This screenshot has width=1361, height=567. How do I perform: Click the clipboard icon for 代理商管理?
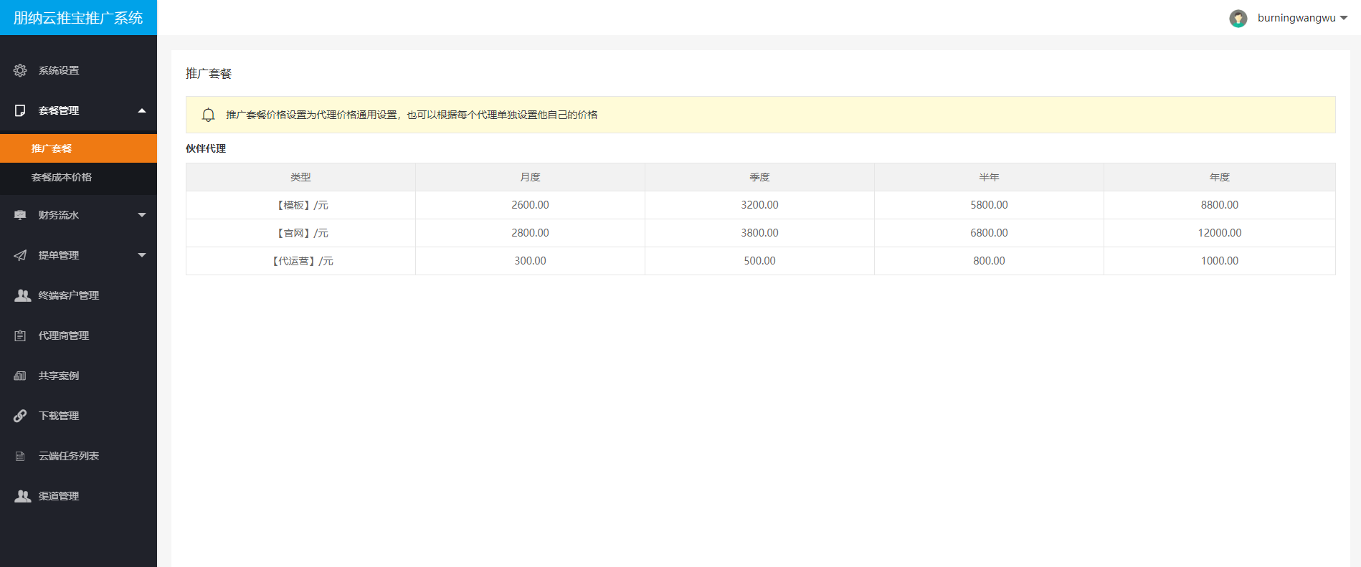pos(20,335)
